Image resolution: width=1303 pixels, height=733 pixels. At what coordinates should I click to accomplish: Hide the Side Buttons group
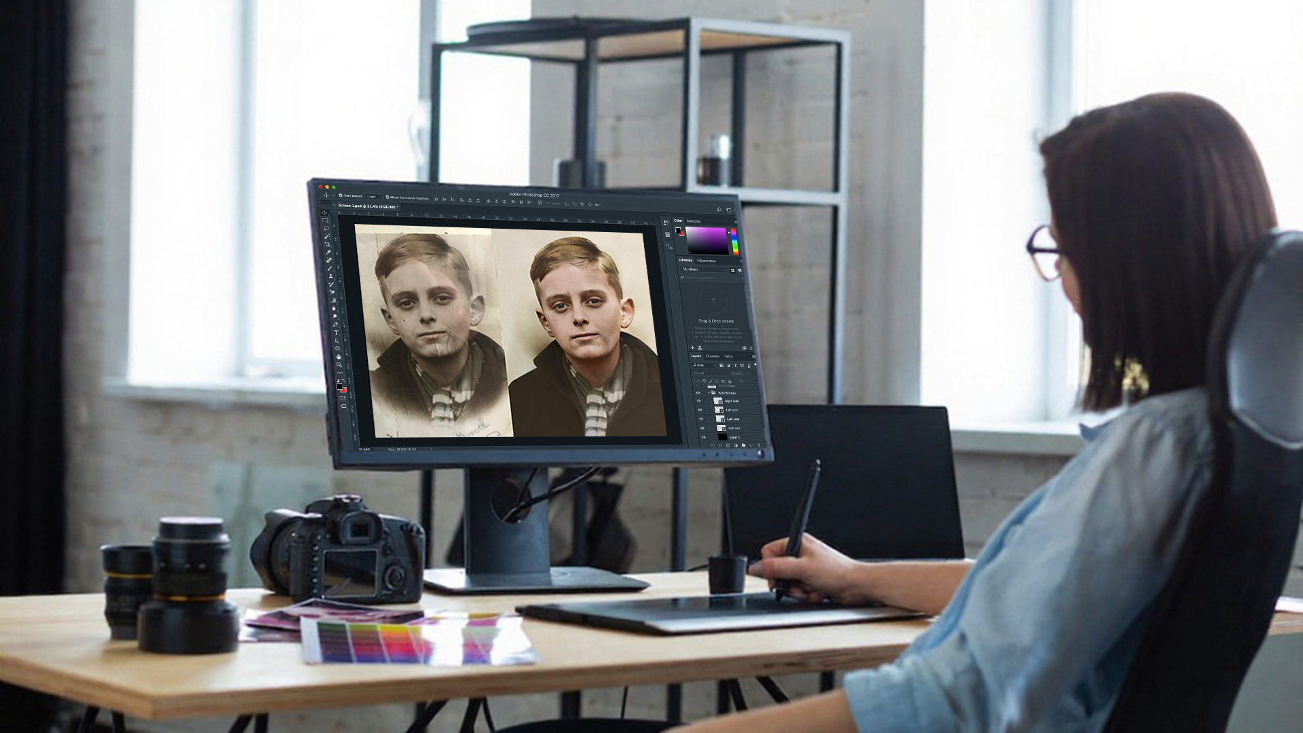pos(698,392)
